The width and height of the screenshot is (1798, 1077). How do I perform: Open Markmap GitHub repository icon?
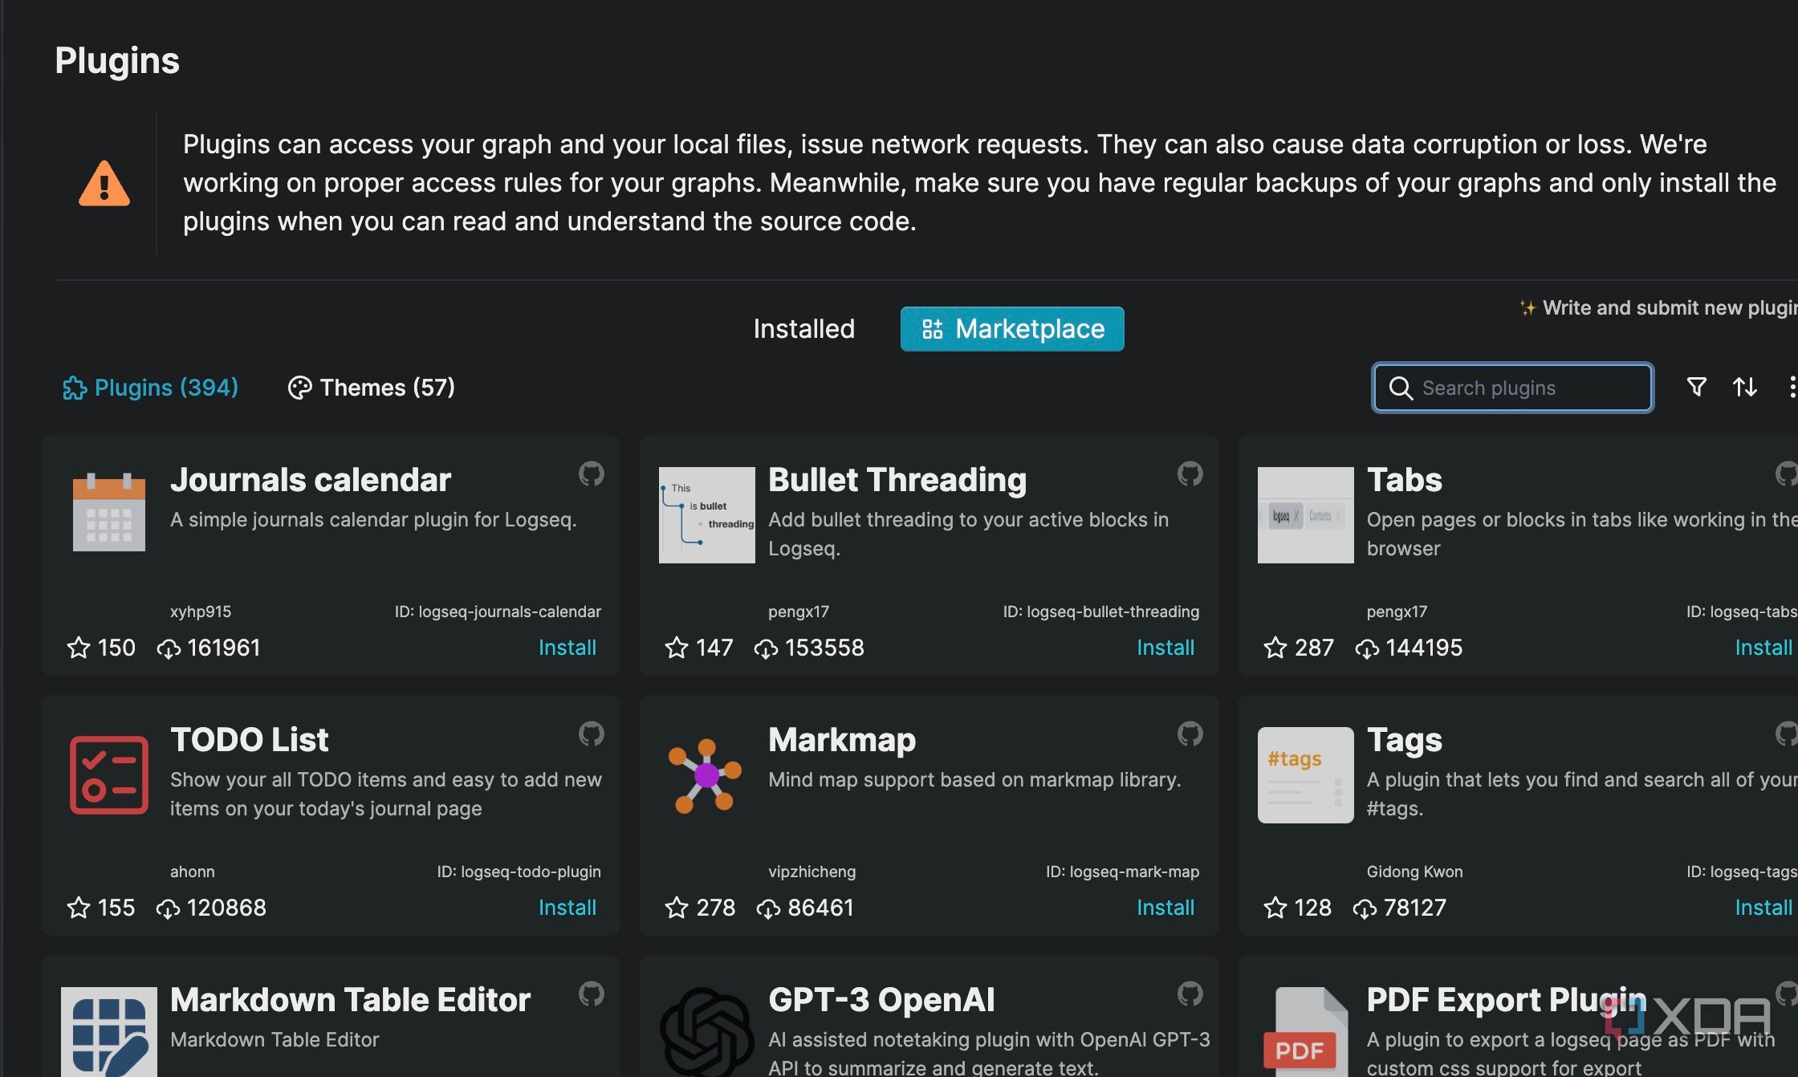(1190, 734)
